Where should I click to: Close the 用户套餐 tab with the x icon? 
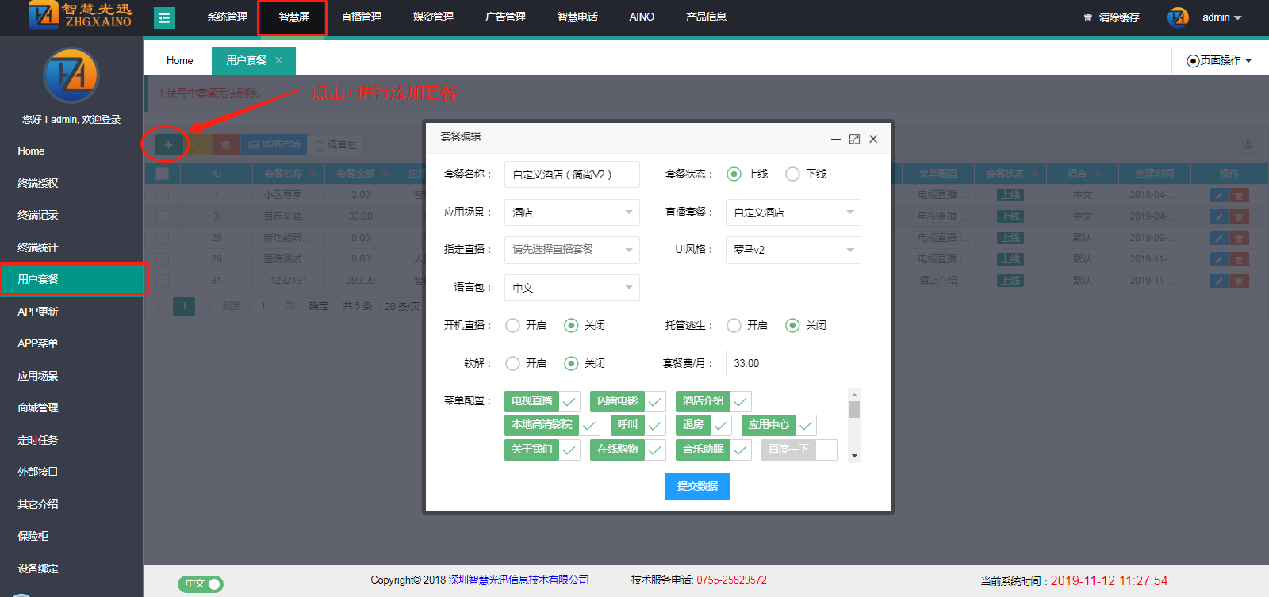coord(278,60)
